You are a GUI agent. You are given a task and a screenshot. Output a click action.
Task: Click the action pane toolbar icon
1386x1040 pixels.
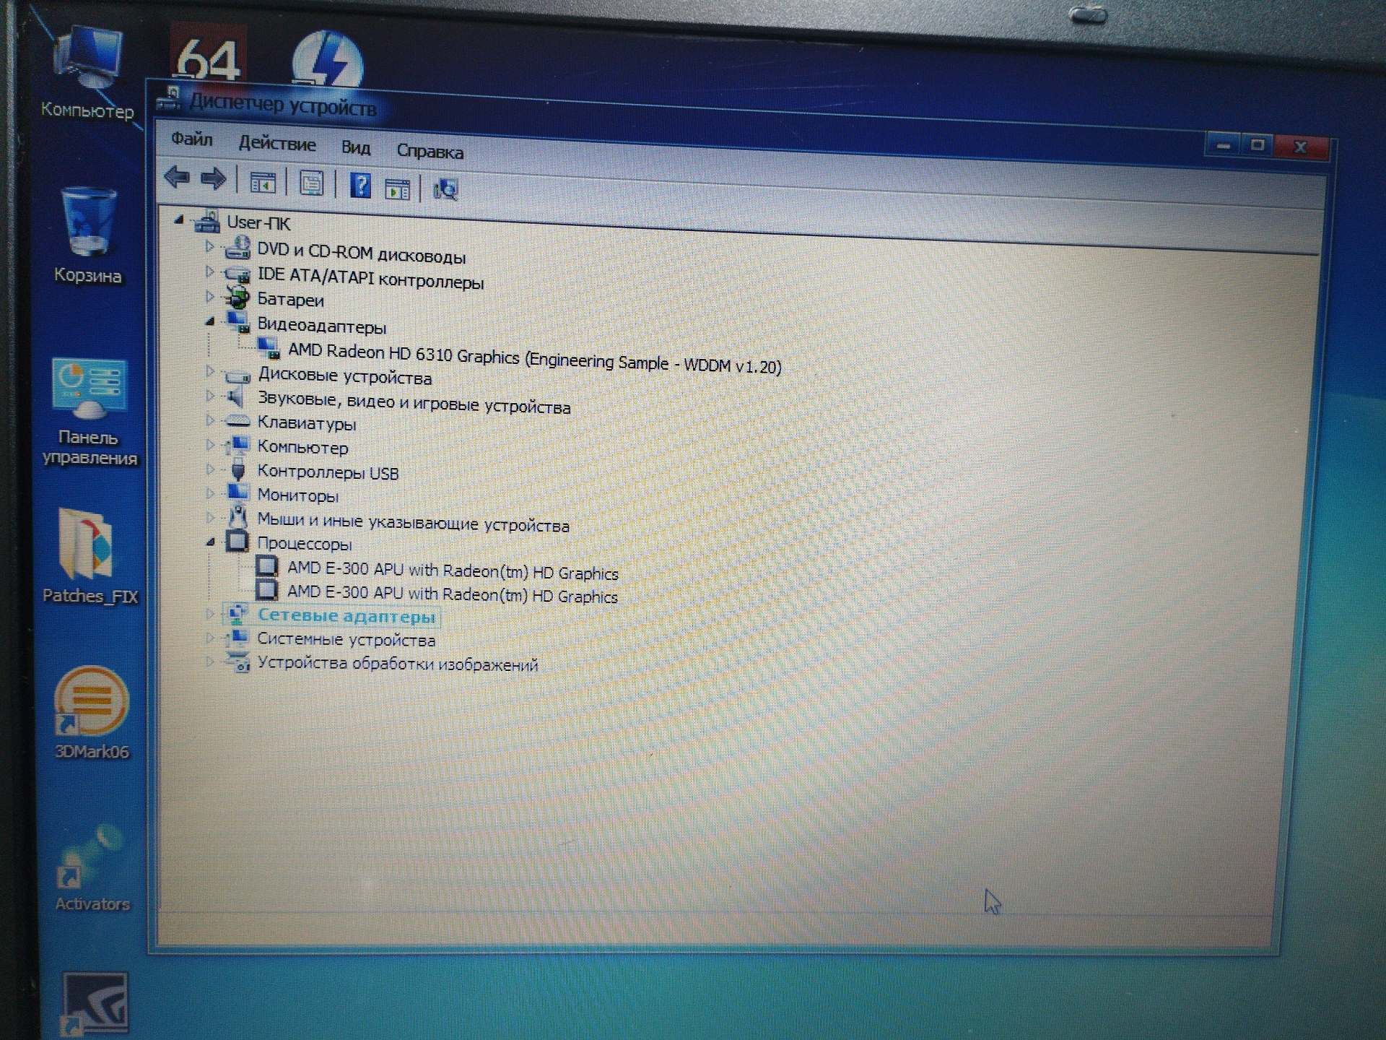397,188
